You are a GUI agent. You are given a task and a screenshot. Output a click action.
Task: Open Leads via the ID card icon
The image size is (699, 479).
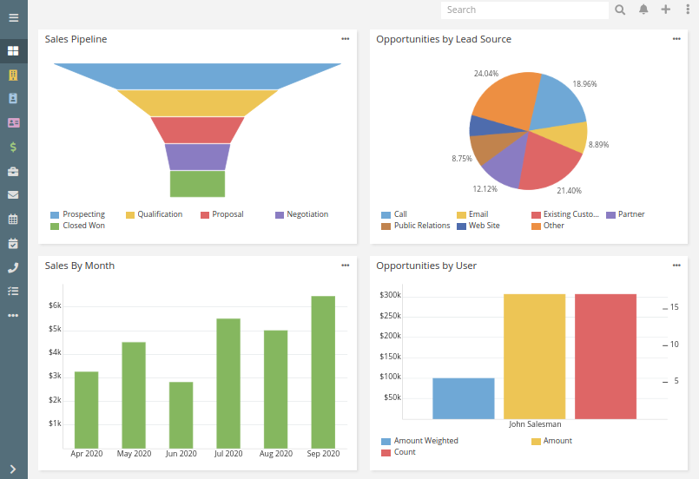pyautogui.click(x=13, y=123)
